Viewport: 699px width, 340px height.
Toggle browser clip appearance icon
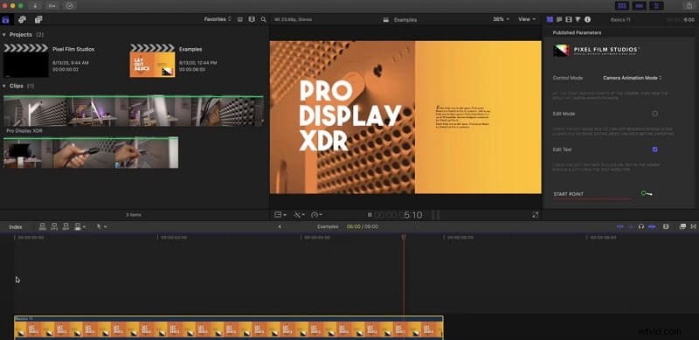pyautogui.click(x=240, y=19)
